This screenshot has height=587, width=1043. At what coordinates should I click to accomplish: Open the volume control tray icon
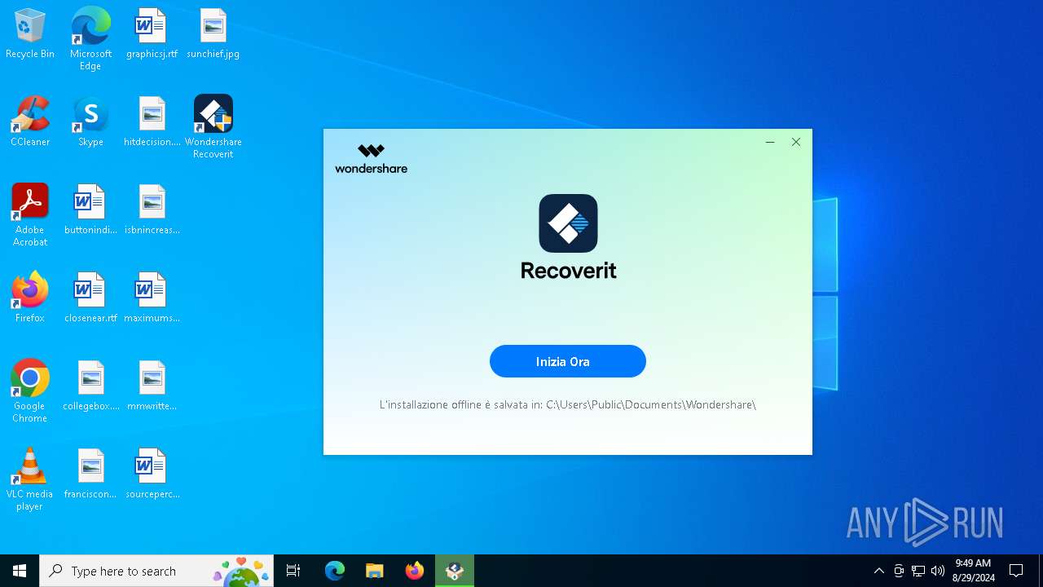[938, 571]
